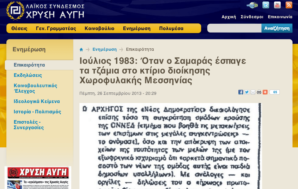The image size is (298, 189).
Task: Follow Ενημέρωση breadcrumb link
Action: coord(104,49)
